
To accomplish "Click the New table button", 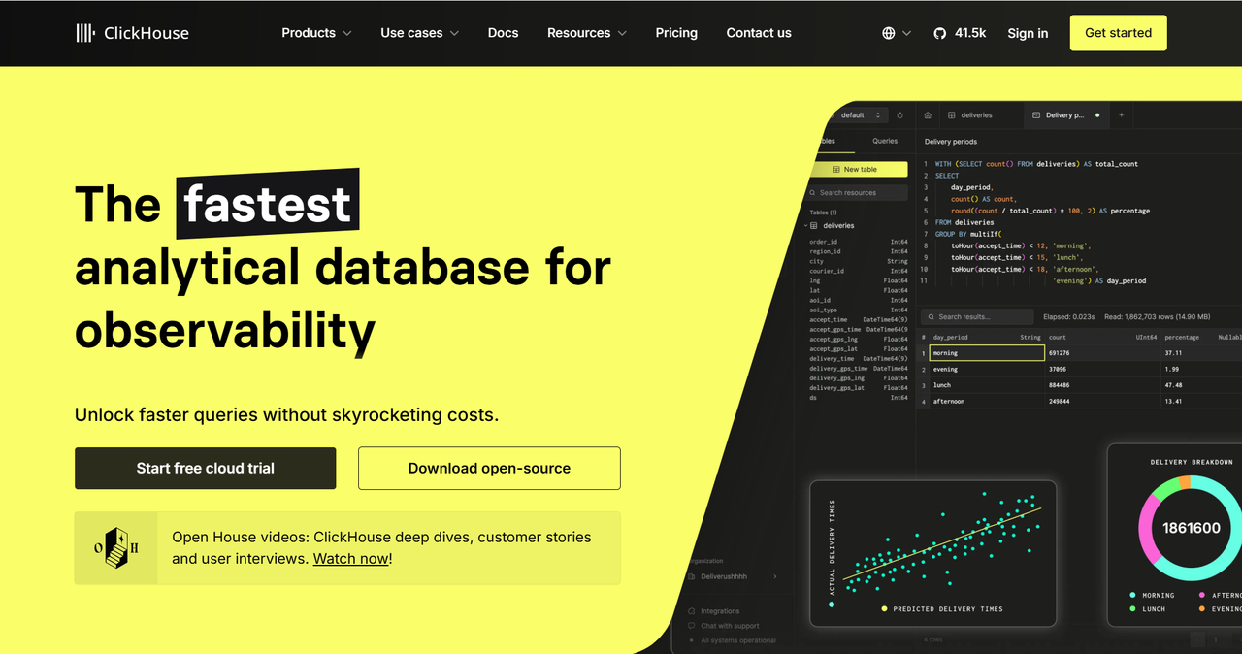I will point(858,169).
